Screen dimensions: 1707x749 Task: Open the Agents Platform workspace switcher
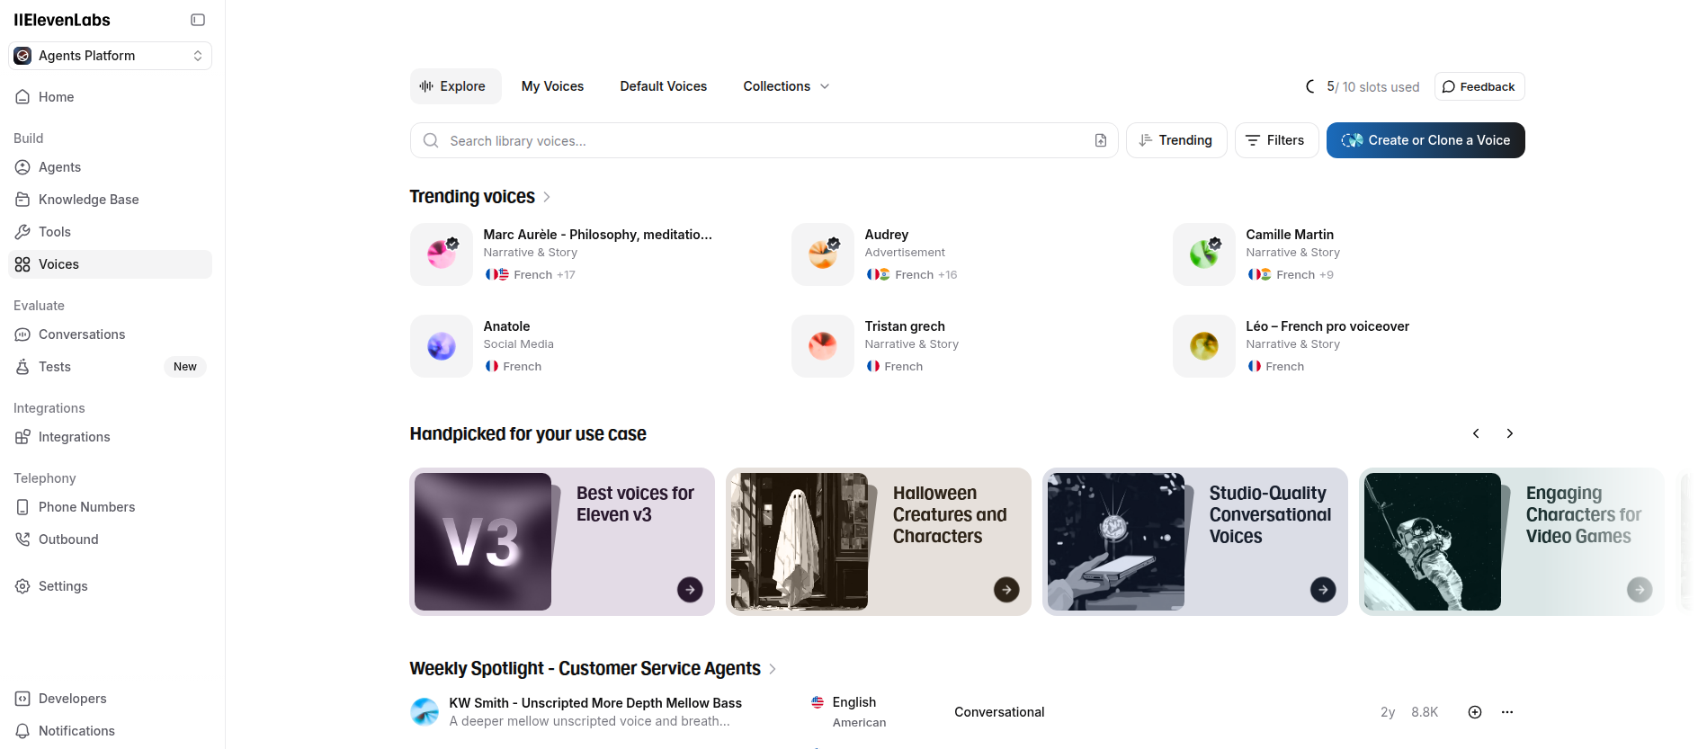pos(109,55)
